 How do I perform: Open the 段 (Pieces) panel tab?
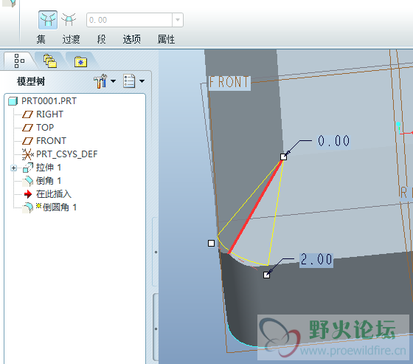102,39
